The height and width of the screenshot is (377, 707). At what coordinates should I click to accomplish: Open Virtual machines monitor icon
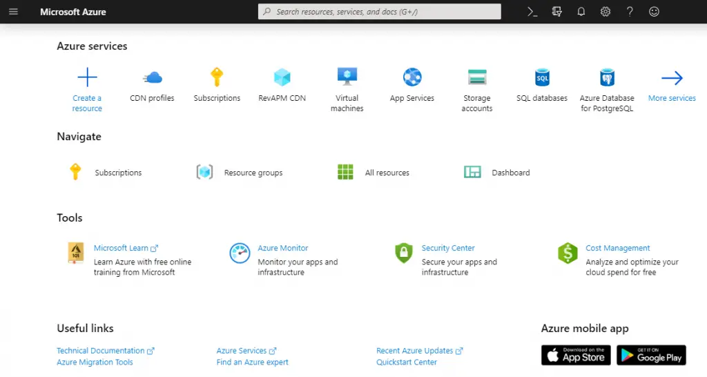point(347,77)
